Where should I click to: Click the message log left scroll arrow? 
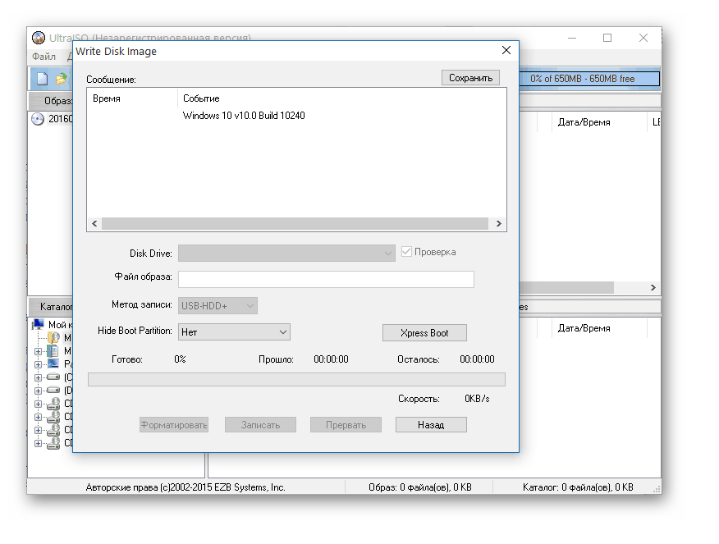(94, 224)
